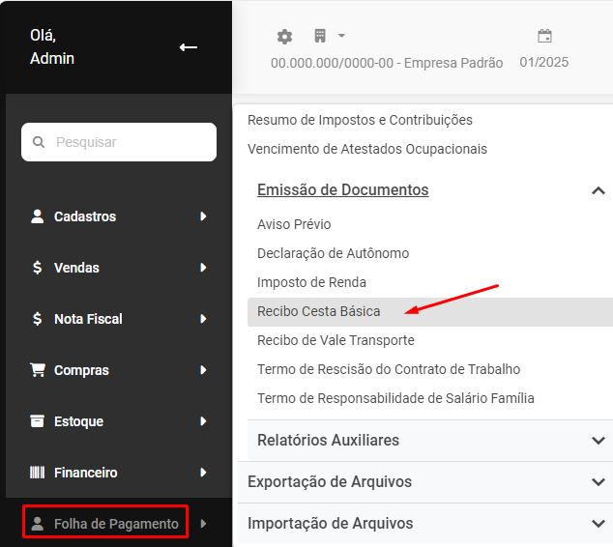Select Recibo Cesta Básica menu item

[x=319, y=311]
